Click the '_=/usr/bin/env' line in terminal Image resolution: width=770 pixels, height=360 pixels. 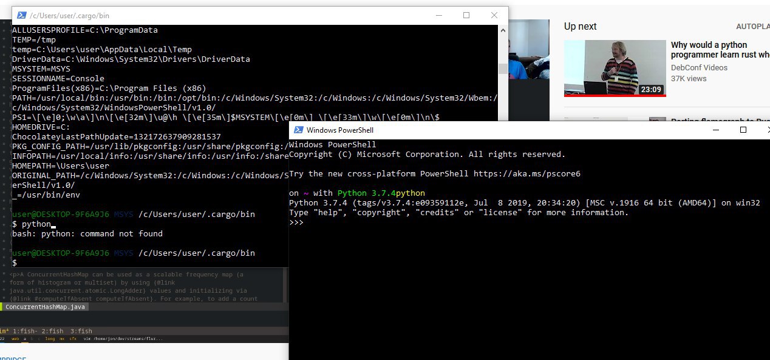point(46,195)
